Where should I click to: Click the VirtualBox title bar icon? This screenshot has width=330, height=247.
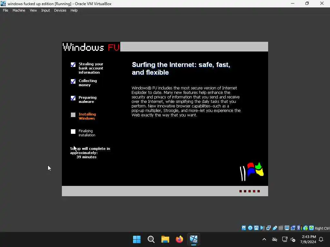[3, 4]
